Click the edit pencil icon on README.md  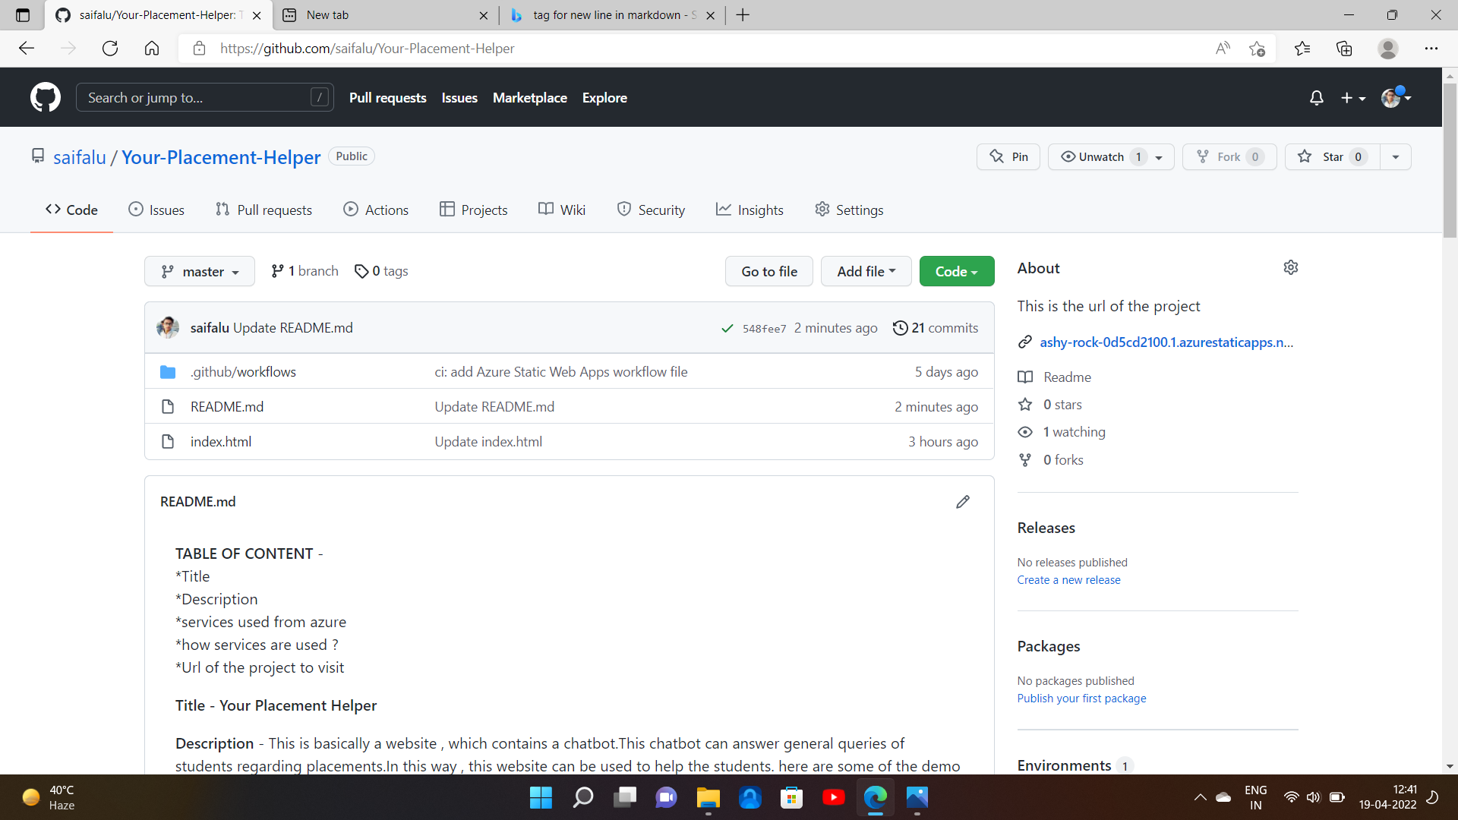962,501
